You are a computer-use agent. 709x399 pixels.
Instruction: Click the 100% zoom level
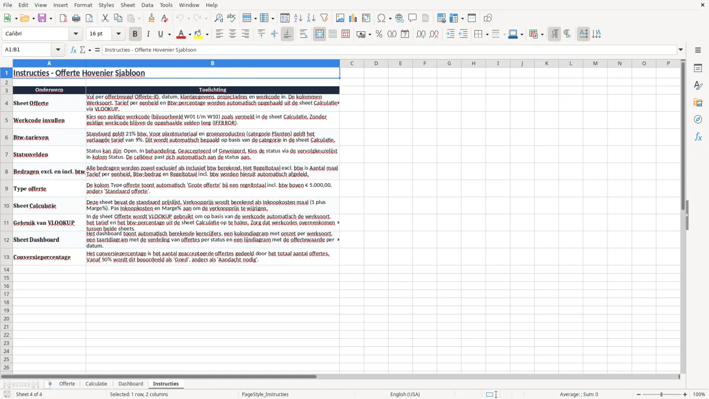coord(699,394)
